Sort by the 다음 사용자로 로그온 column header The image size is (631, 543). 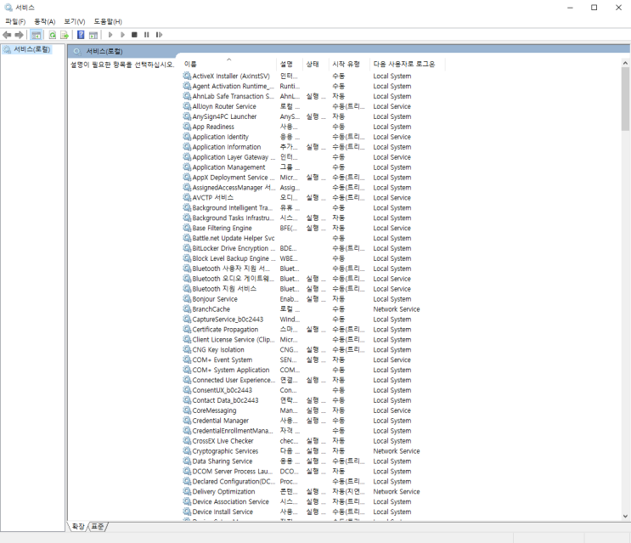point(408,64)
